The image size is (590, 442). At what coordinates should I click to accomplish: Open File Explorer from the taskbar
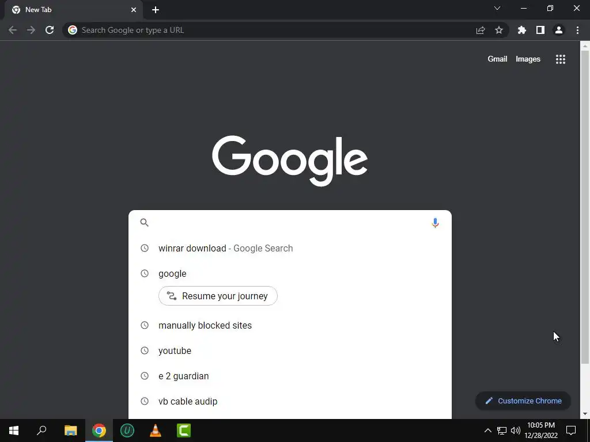tap(71, 430)
